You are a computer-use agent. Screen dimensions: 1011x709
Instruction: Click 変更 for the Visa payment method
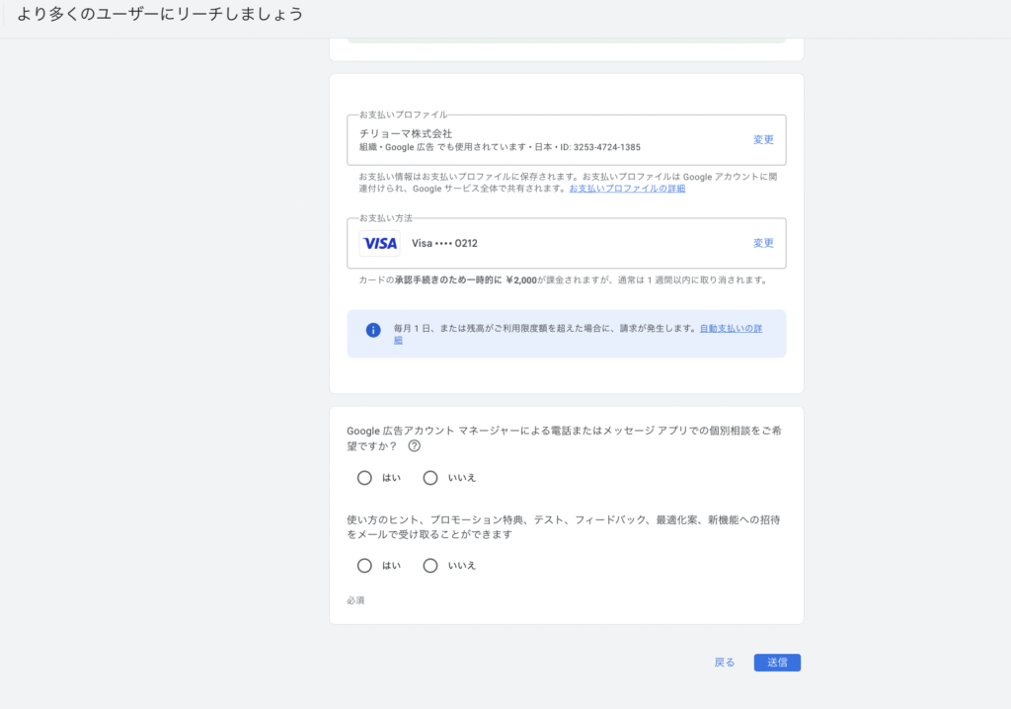(x=763, y=243)
